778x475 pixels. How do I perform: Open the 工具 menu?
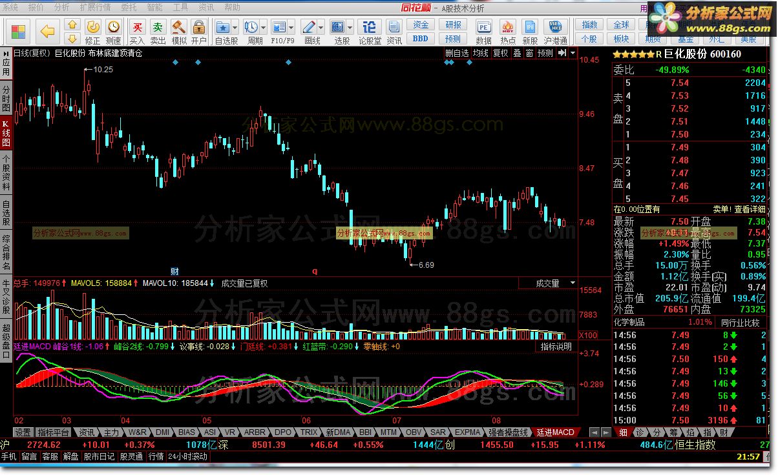tap(180, 8)
